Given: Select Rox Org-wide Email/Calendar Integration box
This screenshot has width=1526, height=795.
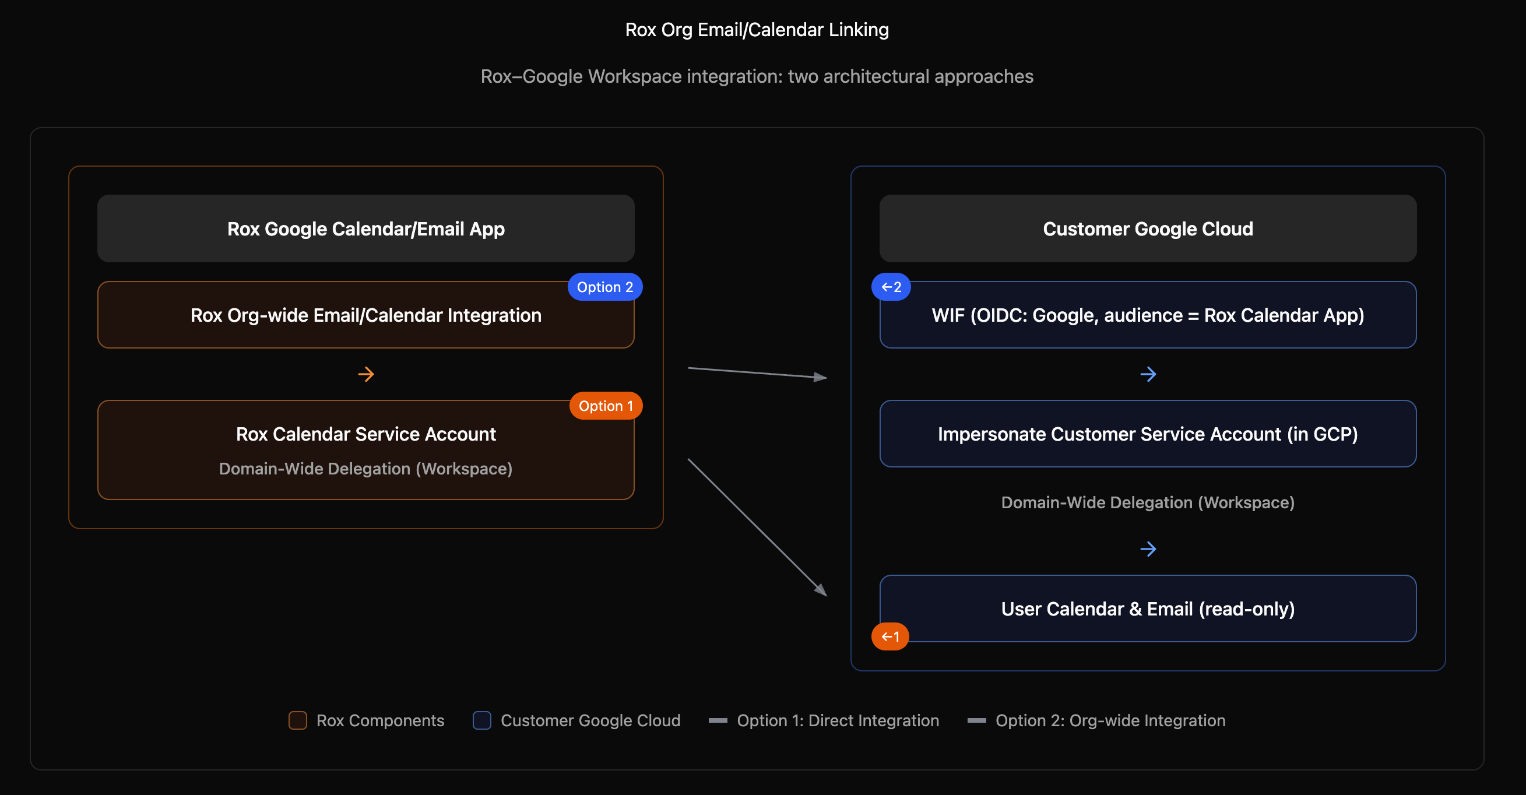Looking at the screenshot, I should [365, 315].
